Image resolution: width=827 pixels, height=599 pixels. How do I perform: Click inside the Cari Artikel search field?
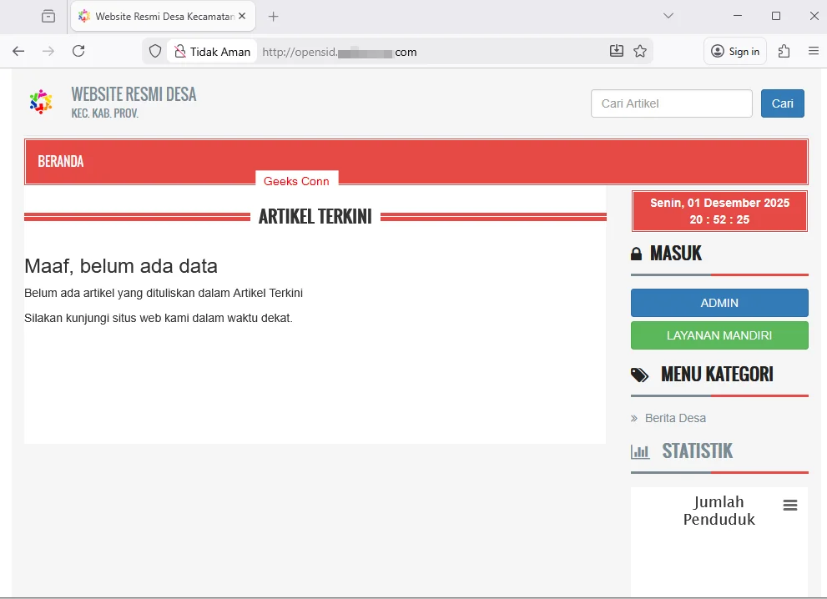click(x=671, y=103)
